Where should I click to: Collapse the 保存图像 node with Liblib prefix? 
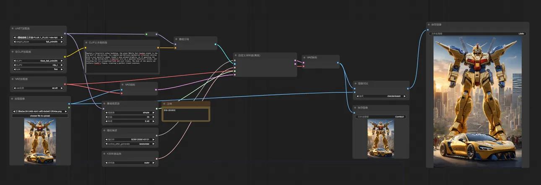(x=429, y=25)
